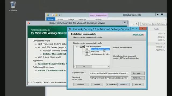Click the Disques button
The width and height of the screenshot is (172, 96).
coord(97,85)
